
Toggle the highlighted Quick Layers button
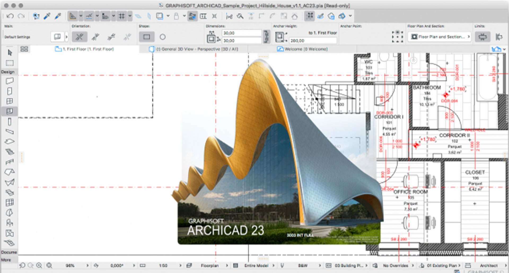tap(192, 16)
